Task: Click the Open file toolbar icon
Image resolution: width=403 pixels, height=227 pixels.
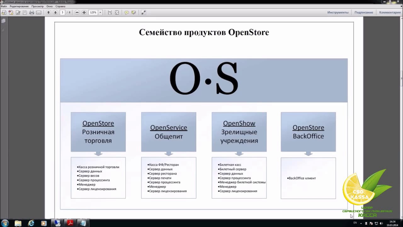Action: coord(4,13)
